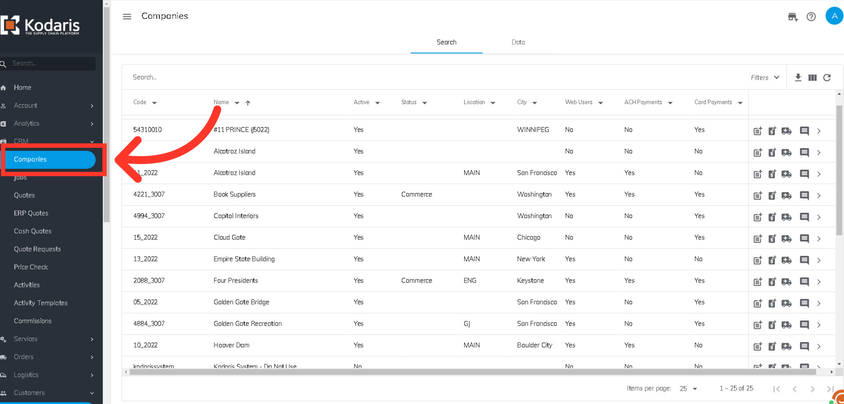Expand the Analytics sidebar section

pyautogui.click(x=47, y=124)
